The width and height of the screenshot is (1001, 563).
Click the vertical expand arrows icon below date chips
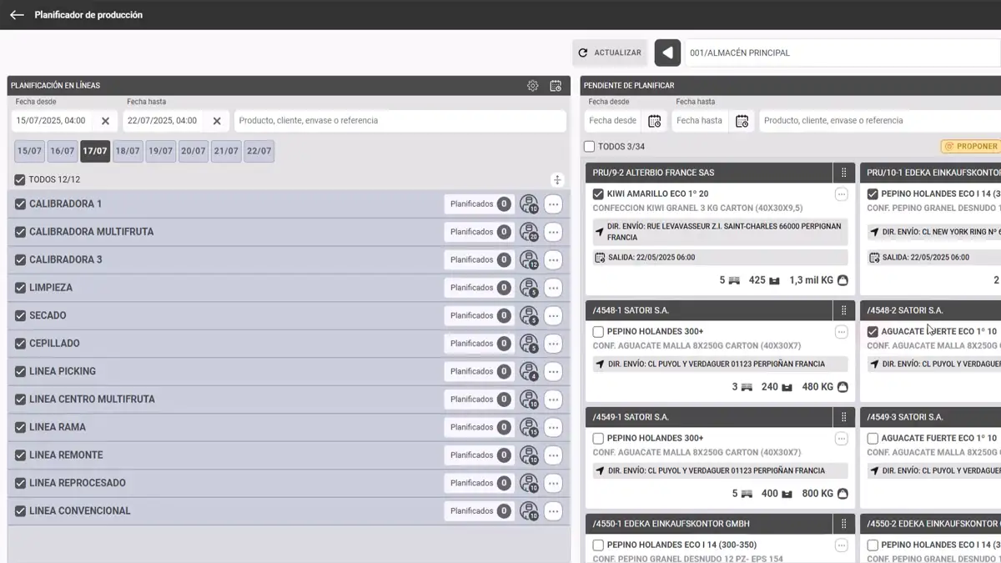point(556,179)
